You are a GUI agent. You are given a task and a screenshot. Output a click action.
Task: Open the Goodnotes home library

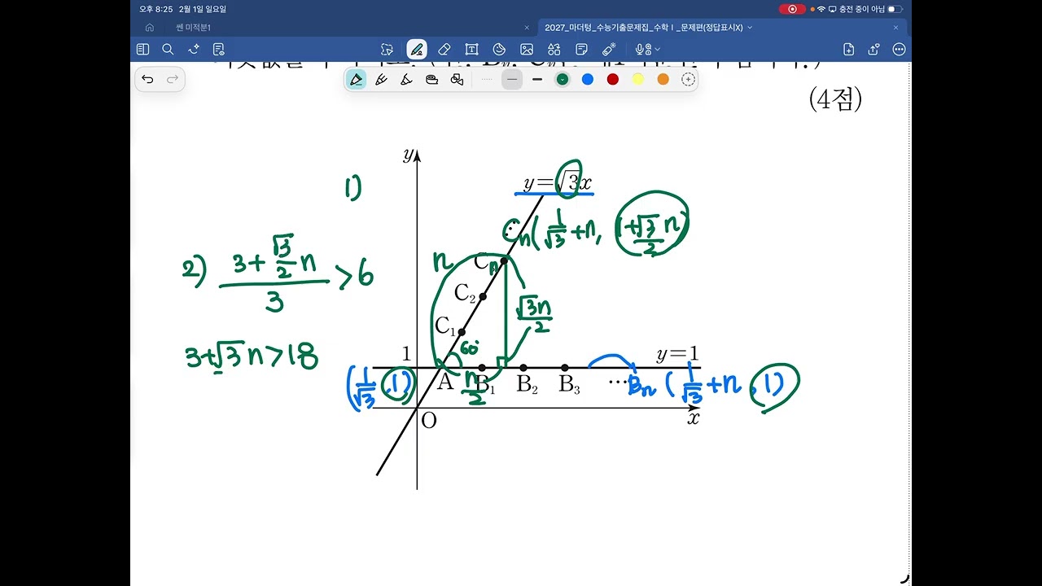(150, 27)
